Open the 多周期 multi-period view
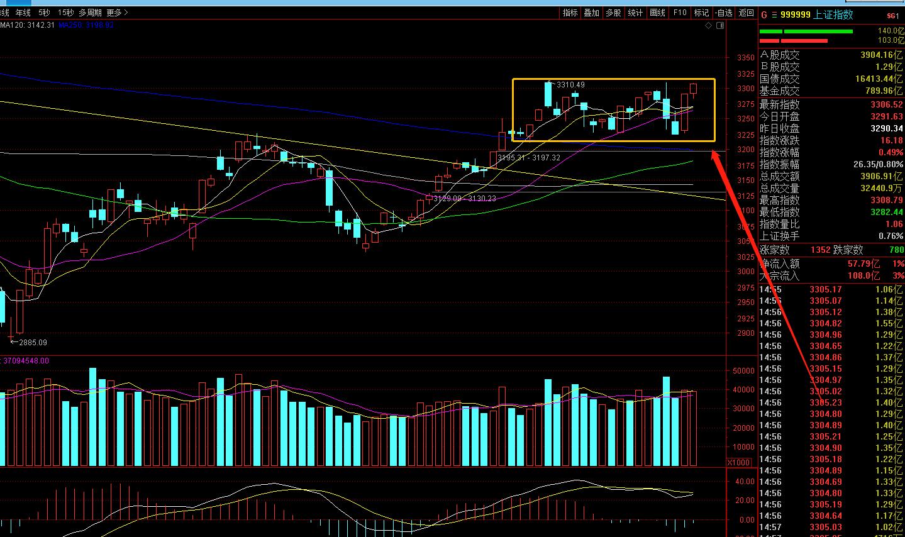The width and height of the screenshot is (905, 537). [x=90, y=13]
